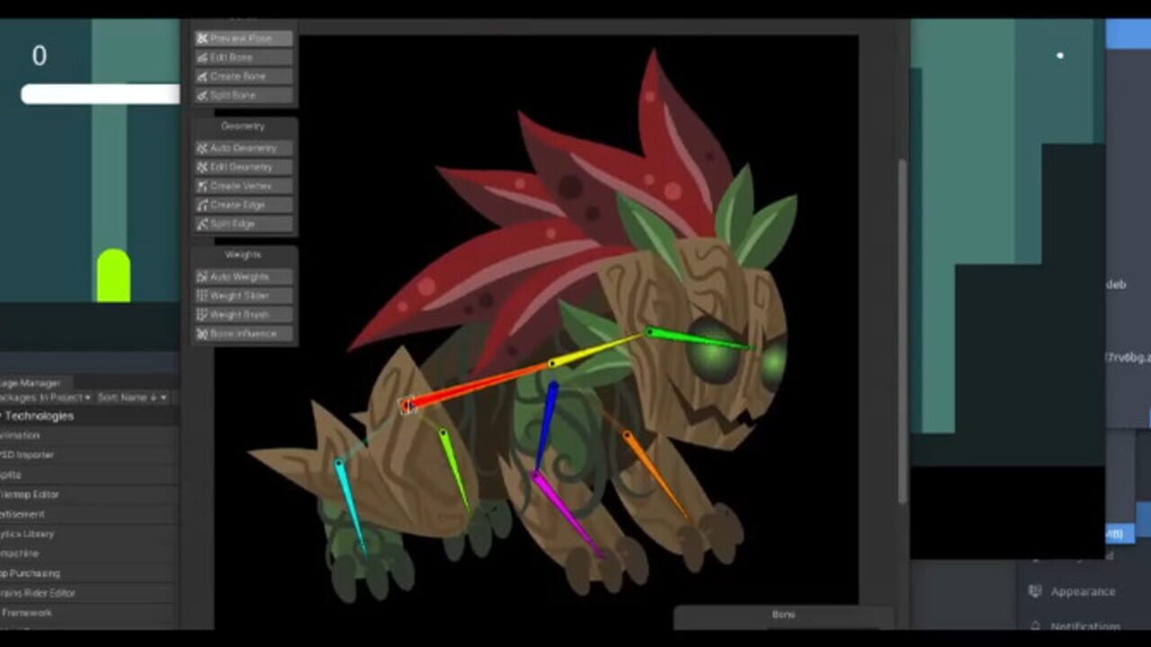Open the Bone Influence panel
This screenshot has height=647, width=1151.
(244, 333)
